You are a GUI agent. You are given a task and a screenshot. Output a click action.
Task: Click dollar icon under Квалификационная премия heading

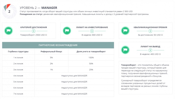click(x=150, y=31)
